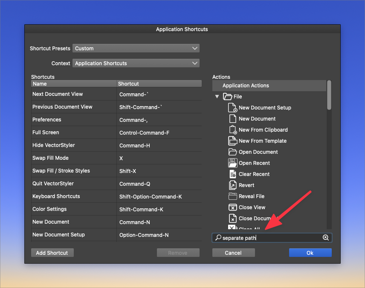Click the Close View icon
Screen dimensions: 365x288
[232, 207]
